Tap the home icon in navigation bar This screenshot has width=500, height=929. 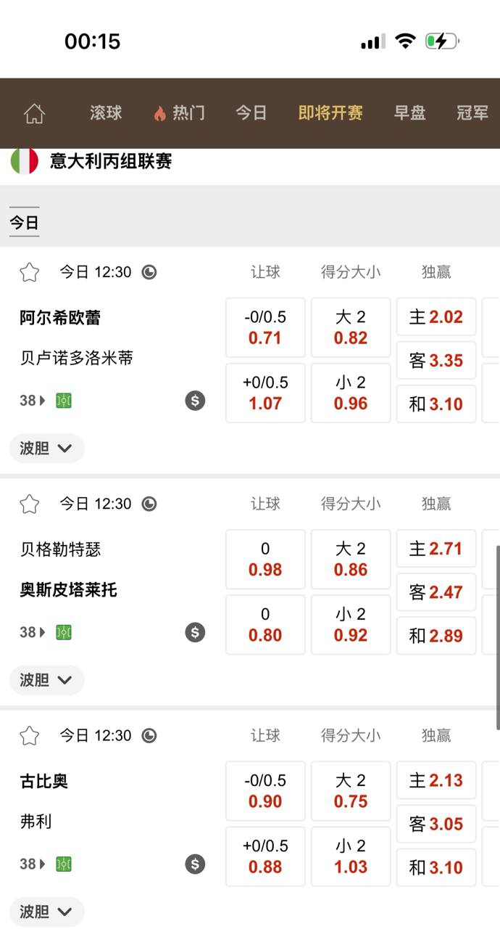(x=34, y=113)
